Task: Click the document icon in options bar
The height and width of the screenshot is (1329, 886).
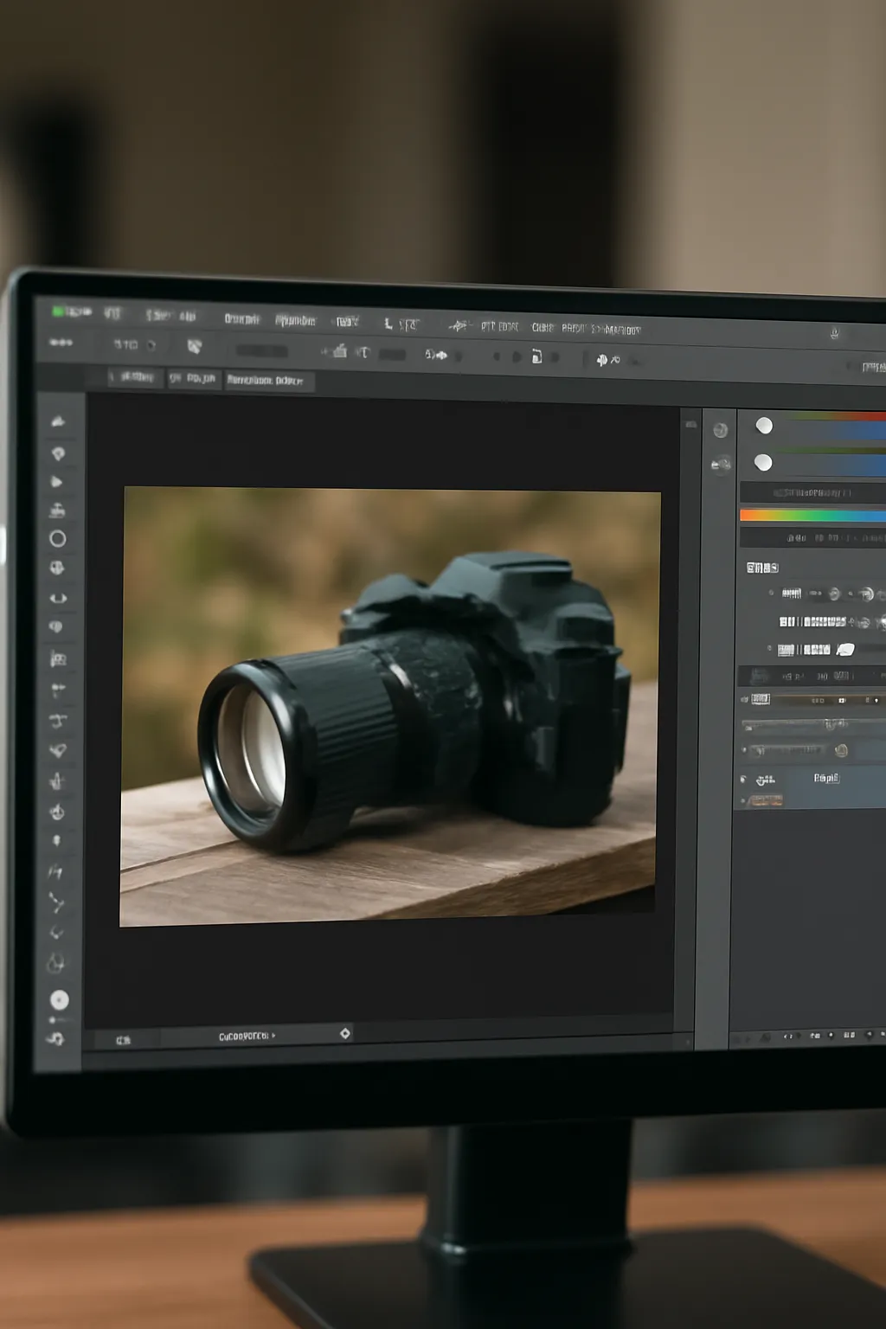Action: (x=536, y=356)
